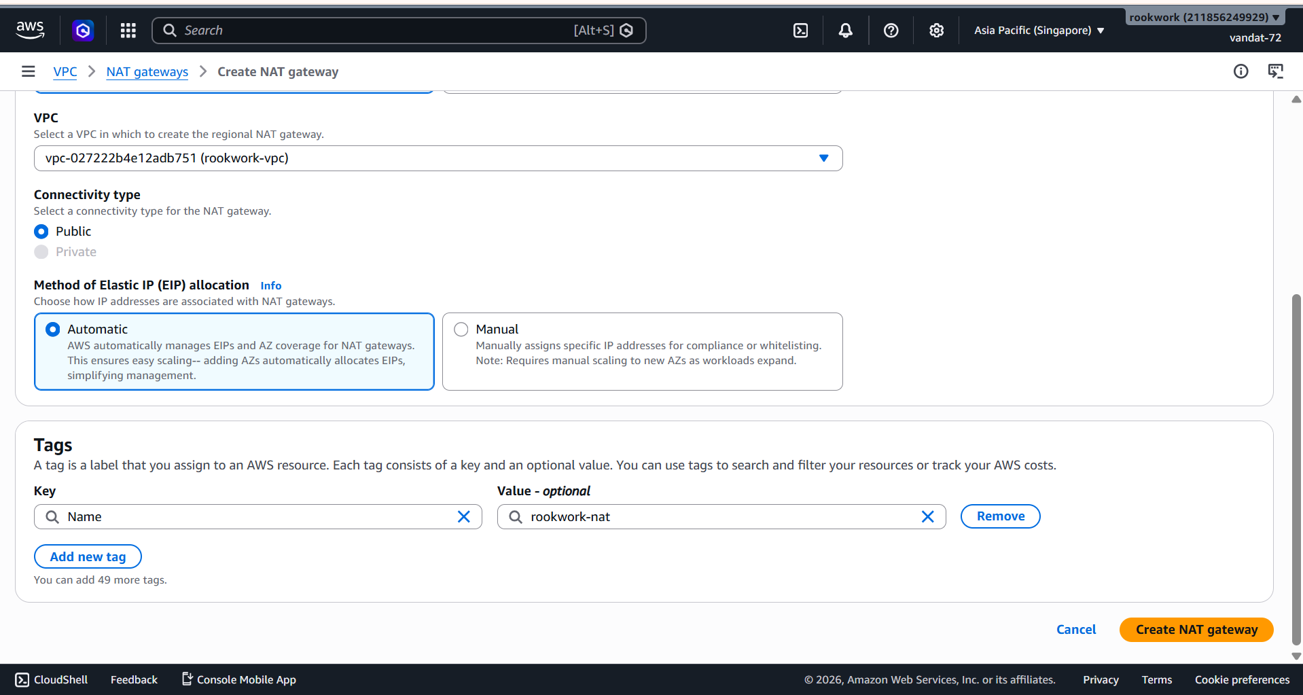Open CloudShell in the footer
Viewport: 1303px width, 695px height.
point(52,679)
